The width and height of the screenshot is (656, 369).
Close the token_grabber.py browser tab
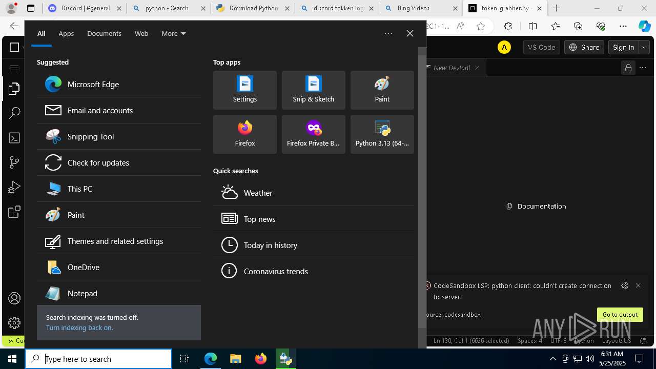tap(539, 8)
